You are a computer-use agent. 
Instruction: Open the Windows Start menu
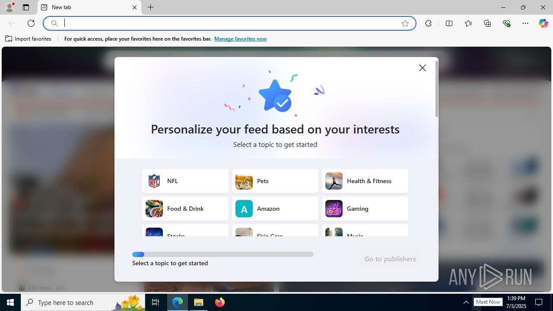click(10, 302)
